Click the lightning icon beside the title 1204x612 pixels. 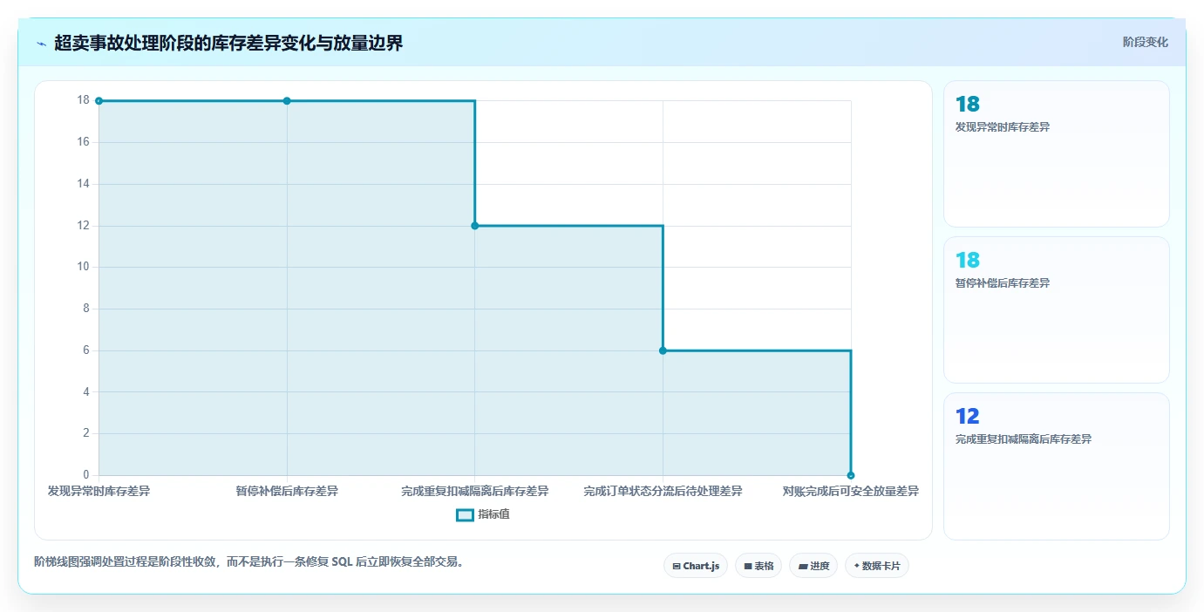[41, 44]
